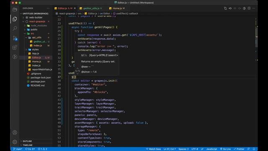
Task: Click useEffect() callback breadcrumb
Action: click(x=127, y=13)
